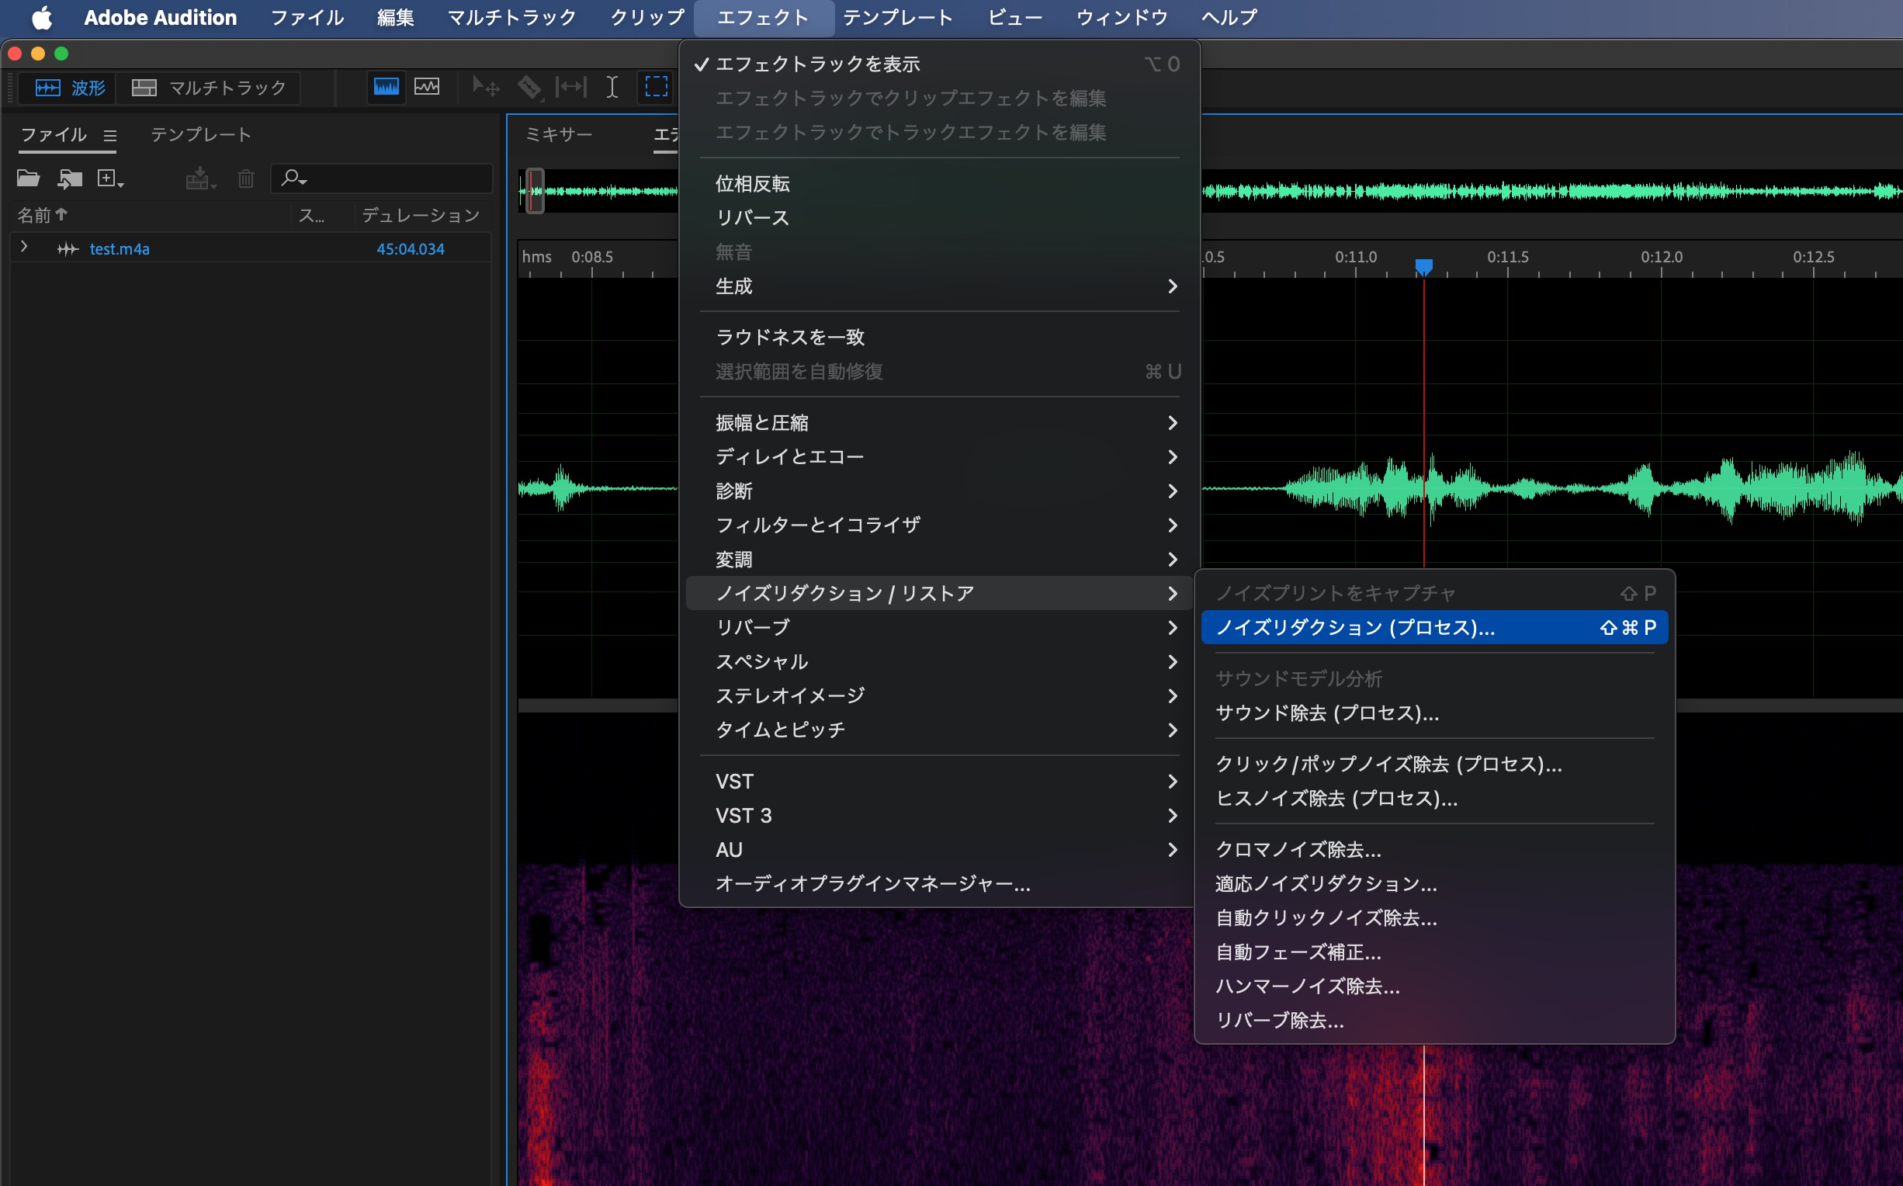This screenshot has width=1903, height=1186.
Task: Switch to the ミキサー tab
Action: 558,135
